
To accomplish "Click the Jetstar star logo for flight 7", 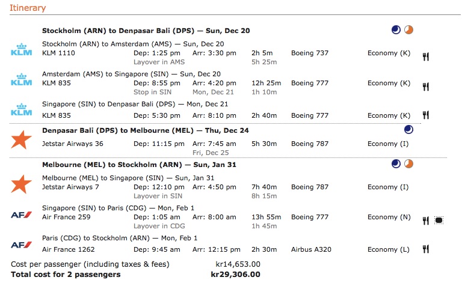I will point(22,183).
